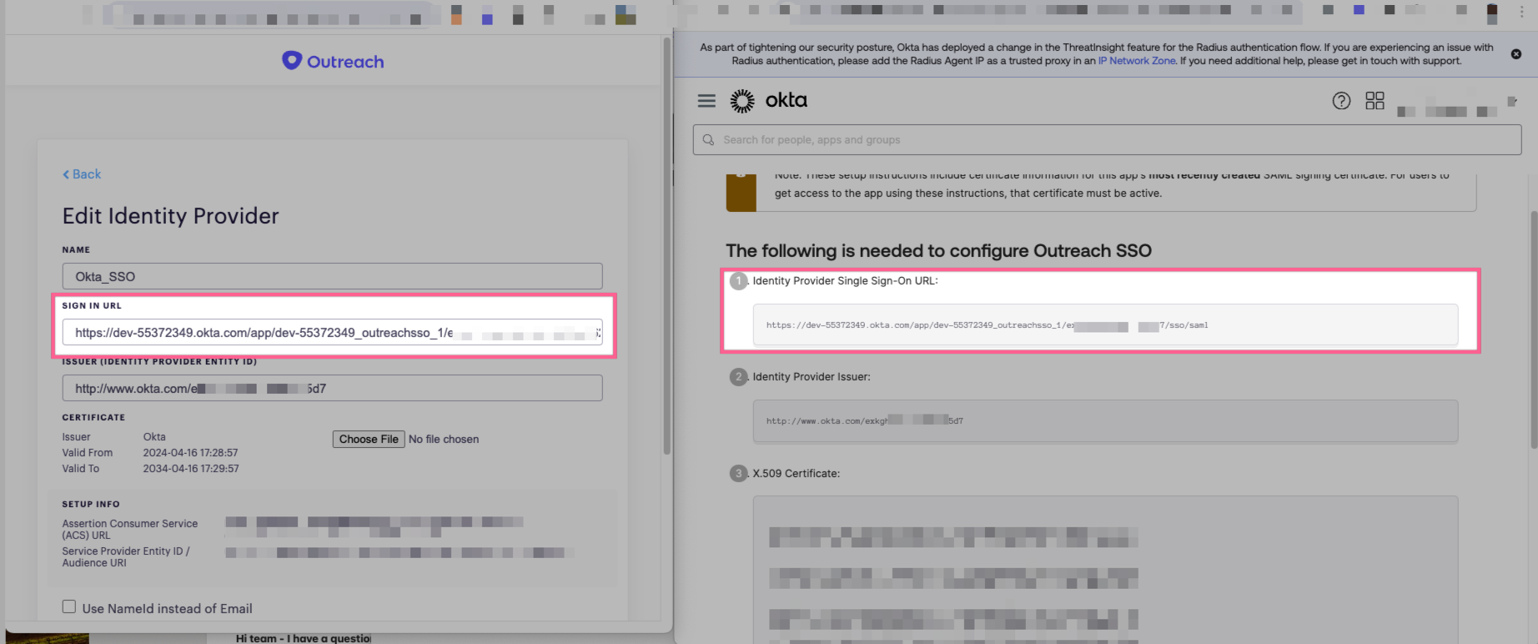Click the certificate Issuer value Okta

pos(154,437)
